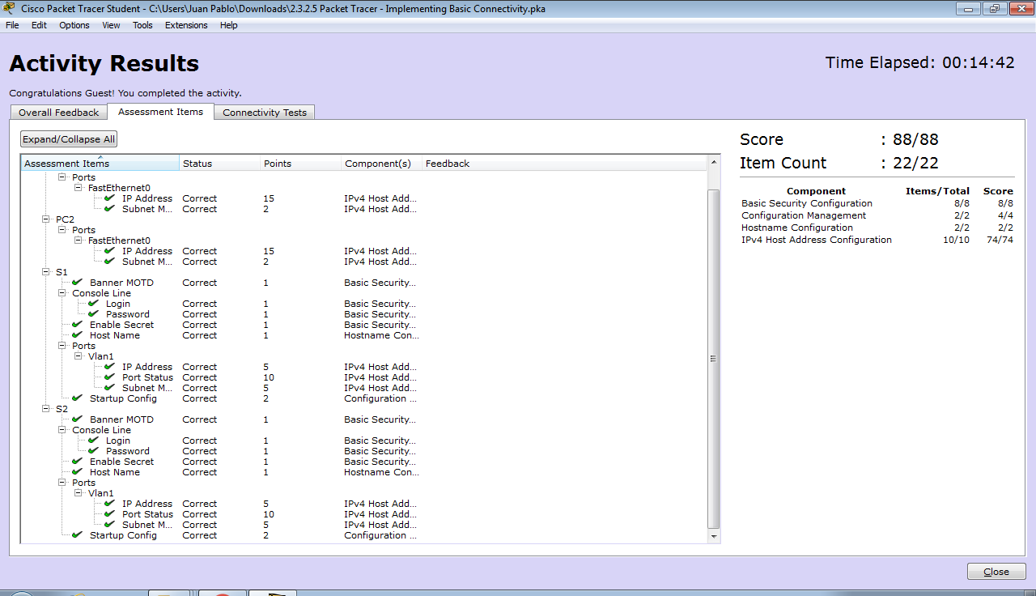Switch to the Overall Feedback tab
The image size is (1036, 596).
coord(58,112)
